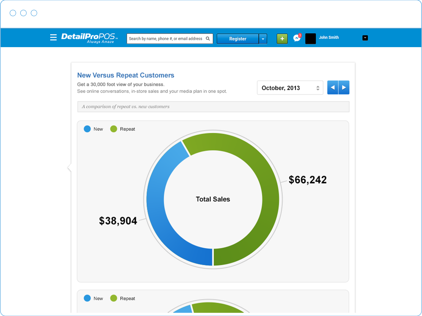Click the Register button

(x=238, y=39)
